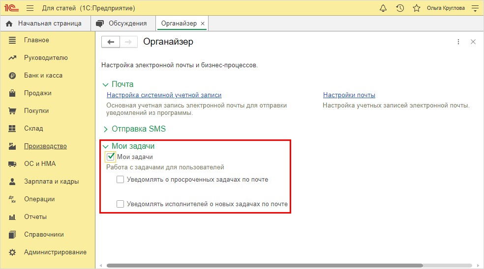484x269 pixels.
Task: Click the Главное section icon
Action: 12,40
